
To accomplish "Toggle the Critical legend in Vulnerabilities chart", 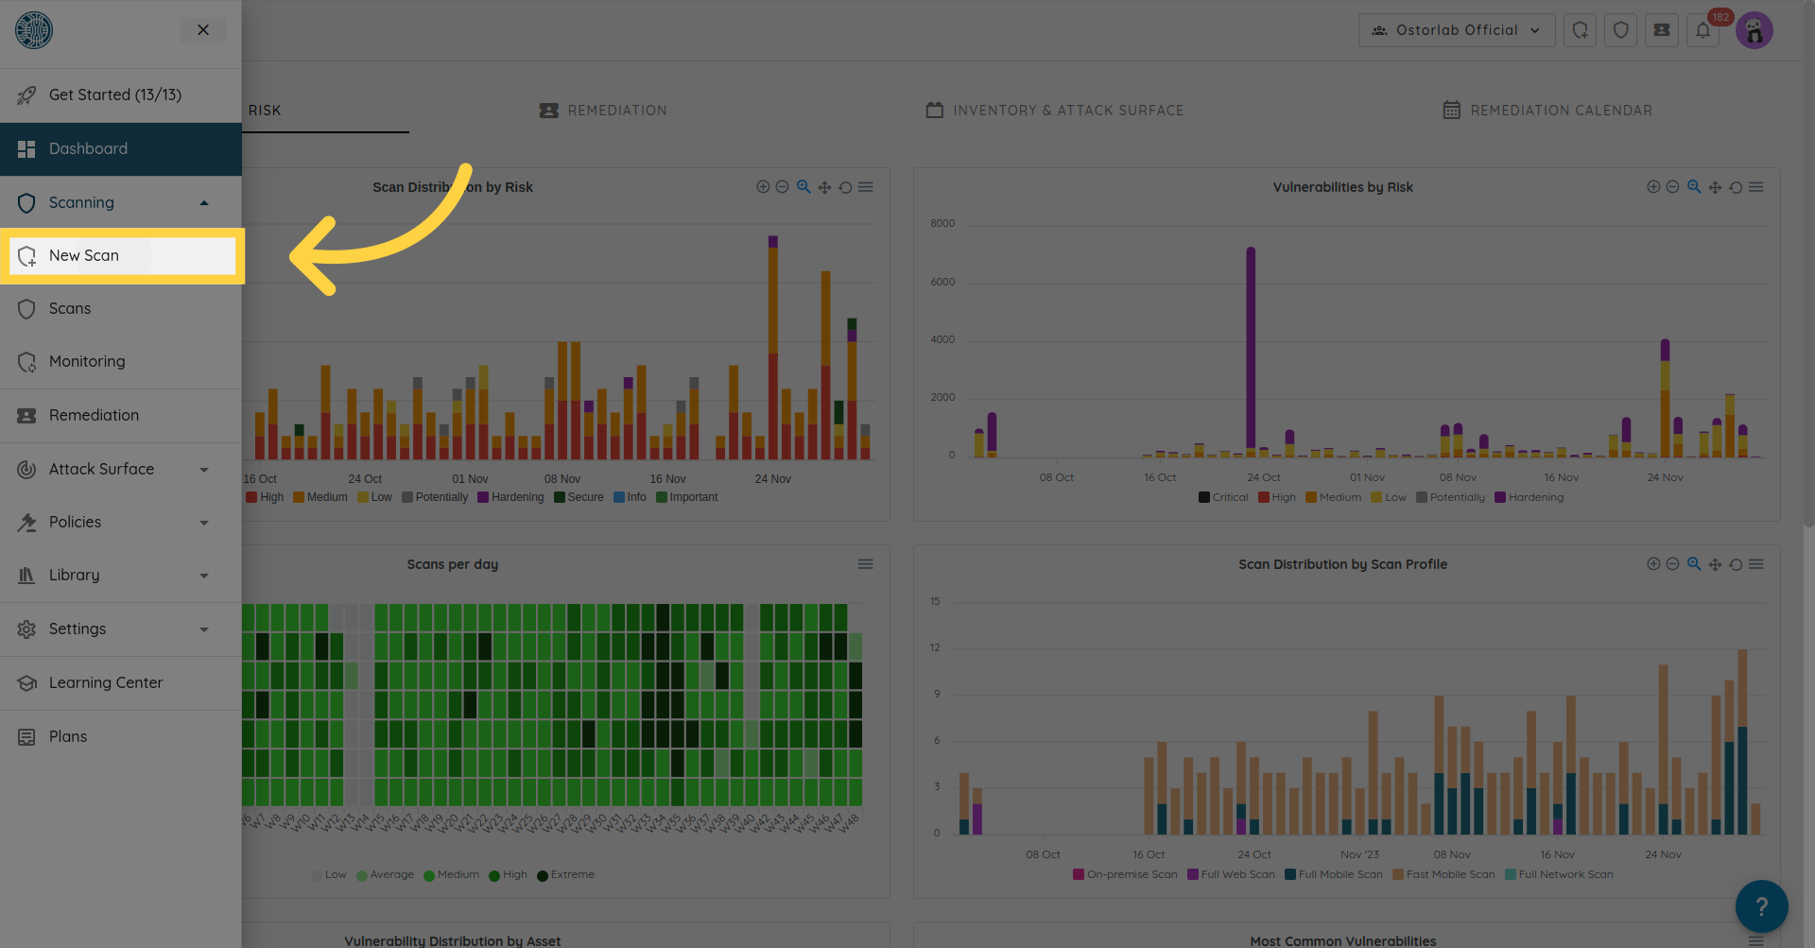I will tap(1223, 497).
